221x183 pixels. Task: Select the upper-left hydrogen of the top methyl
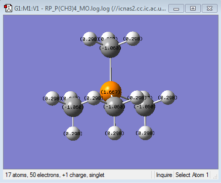pos(90,39)
